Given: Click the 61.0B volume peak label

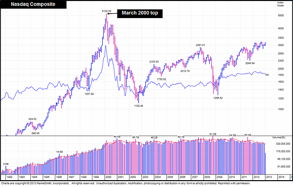Looking at the screenshot, I should [x=213, y=134].
